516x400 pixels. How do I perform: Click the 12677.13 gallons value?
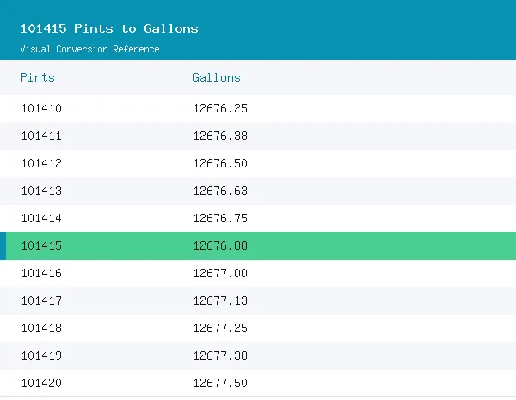coord(220,300)
